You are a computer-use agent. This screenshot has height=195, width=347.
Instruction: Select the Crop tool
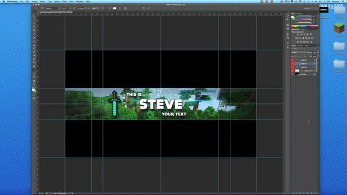pos(34,30)
